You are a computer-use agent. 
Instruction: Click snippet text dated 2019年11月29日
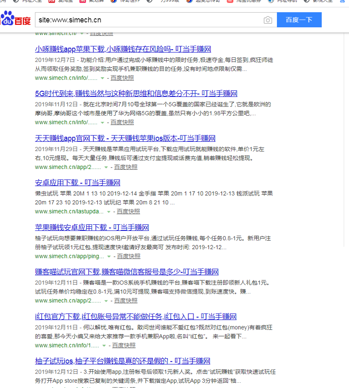[x=150, y=154]
